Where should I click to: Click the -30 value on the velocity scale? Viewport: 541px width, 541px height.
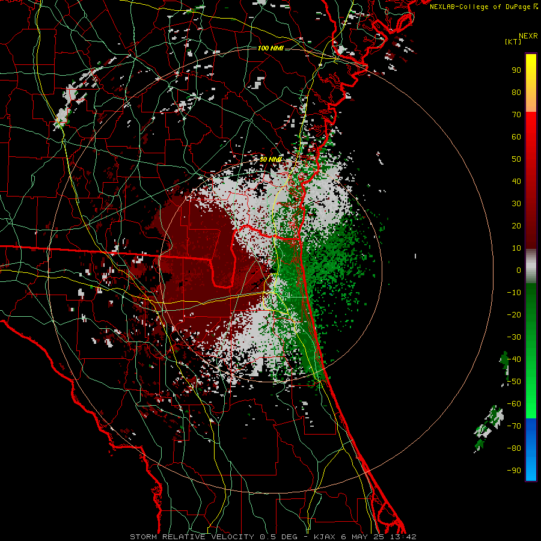tap(514, 337)
